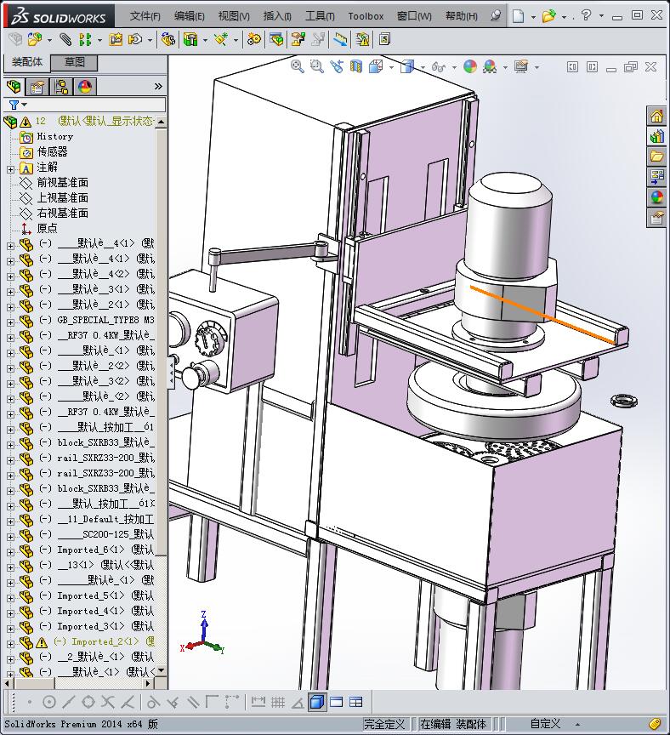The height and width of the screenshot is (735, 670).
Task: Click the Move Component icon
Action: tap(135, 39)
